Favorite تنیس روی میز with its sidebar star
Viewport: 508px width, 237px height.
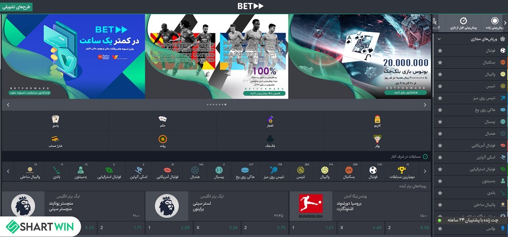(440, 98)
